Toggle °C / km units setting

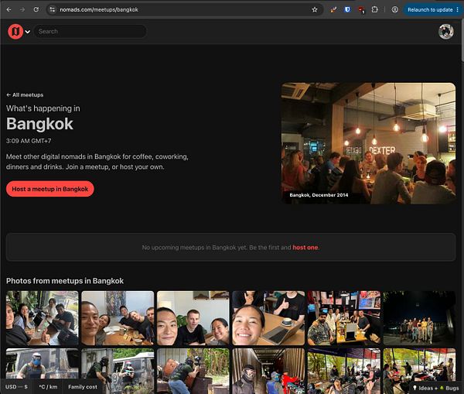pyautogui.click(x=48, y=387)
